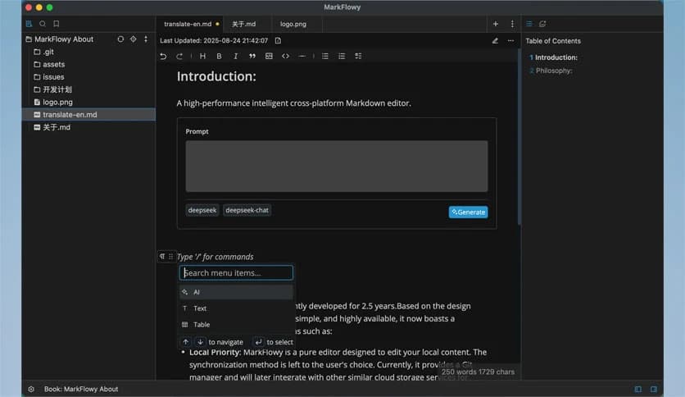This screenshot has height=397, width=685.
Task: Locate current file in the tree
Action: tap(134, 39)
